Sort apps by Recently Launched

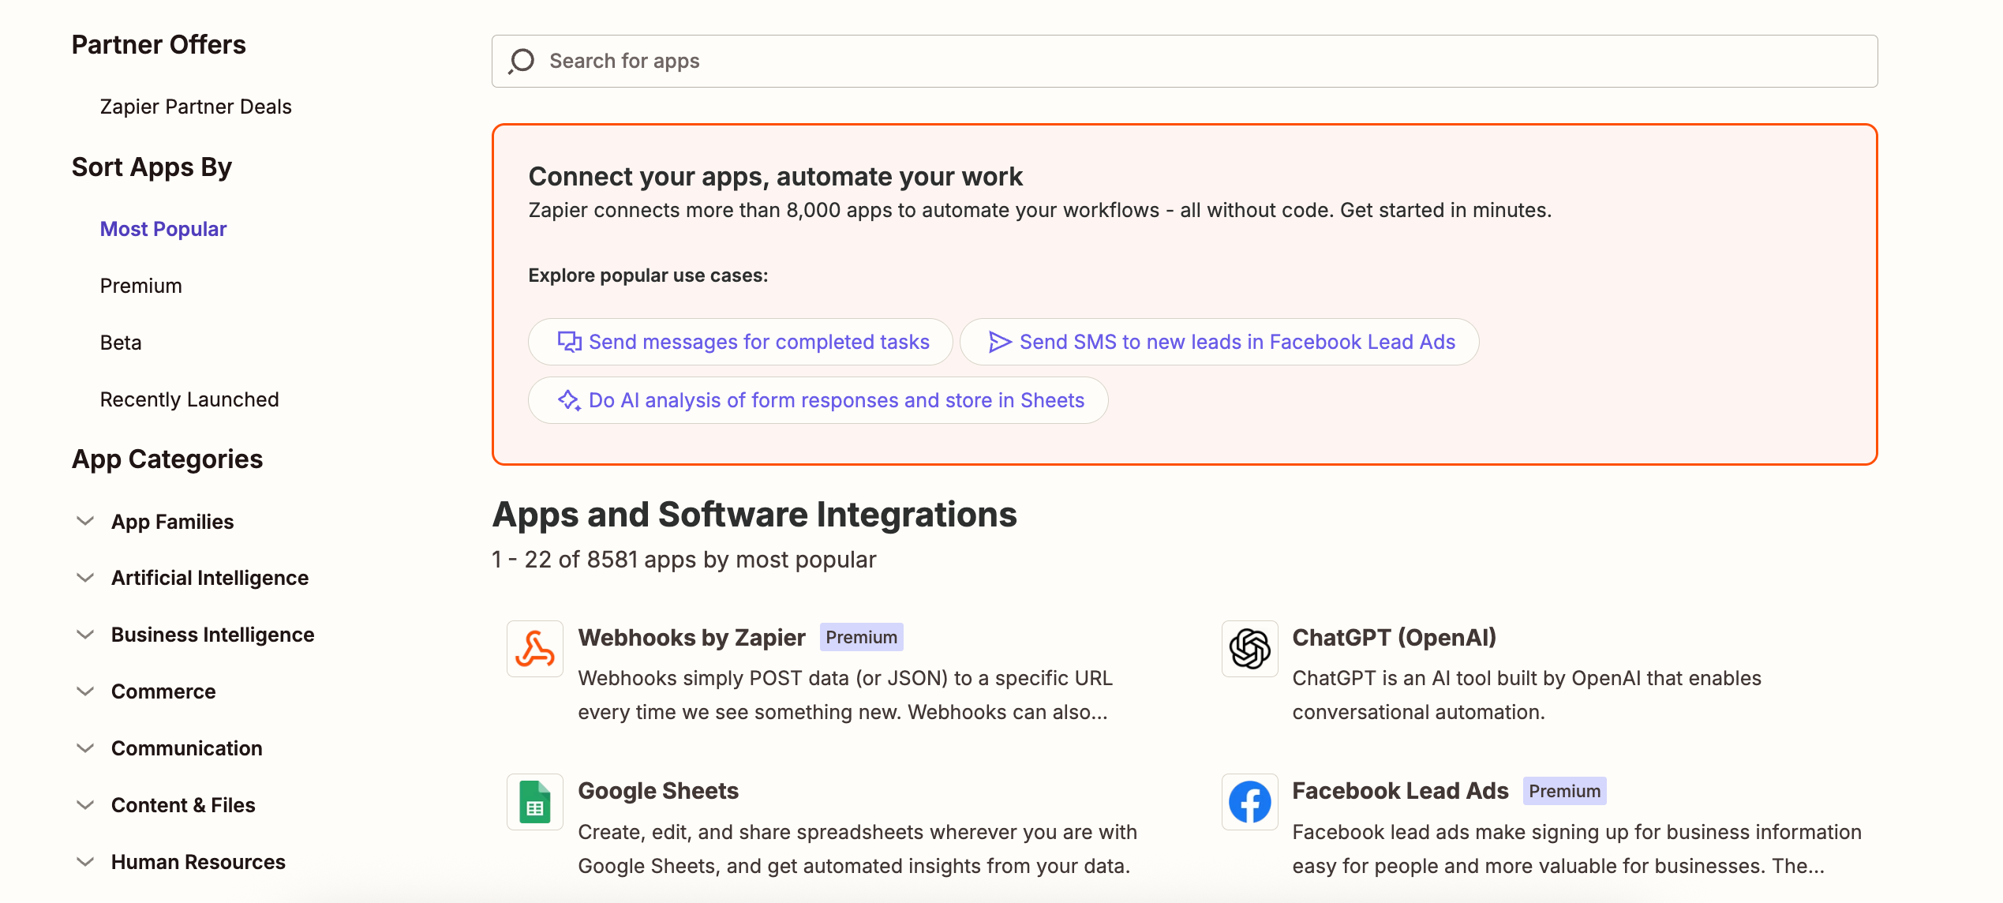coord(189,399)
